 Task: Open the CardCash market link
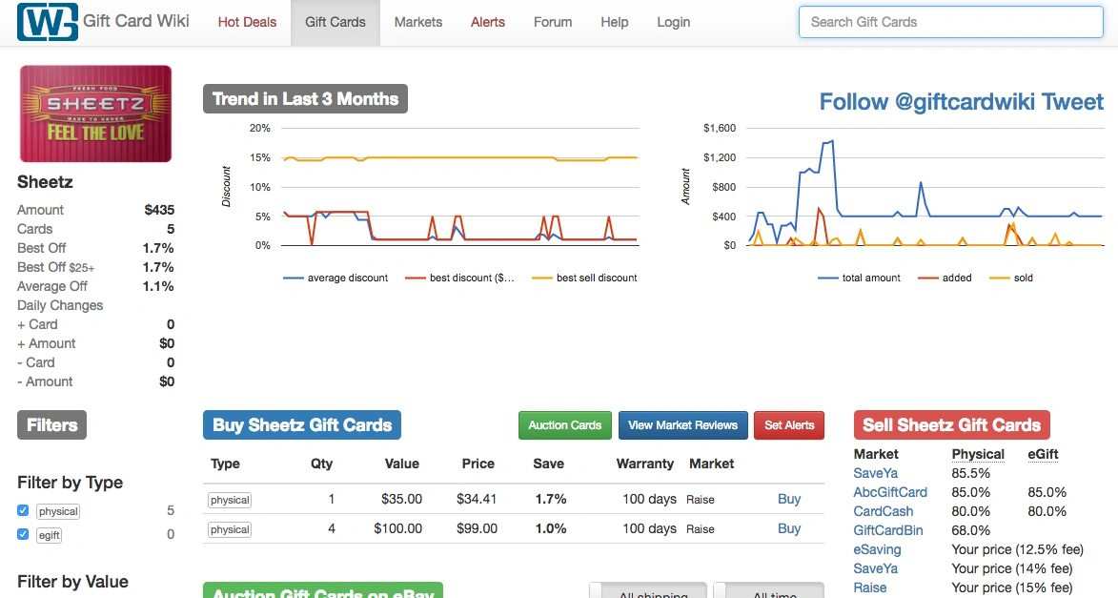pyautogui.click(x=883, y=511)
